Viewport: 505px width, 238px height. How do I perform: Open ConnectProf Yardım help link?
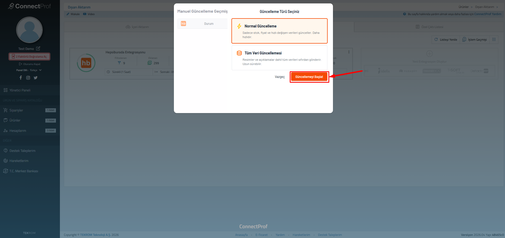click(x=488, y=14)
